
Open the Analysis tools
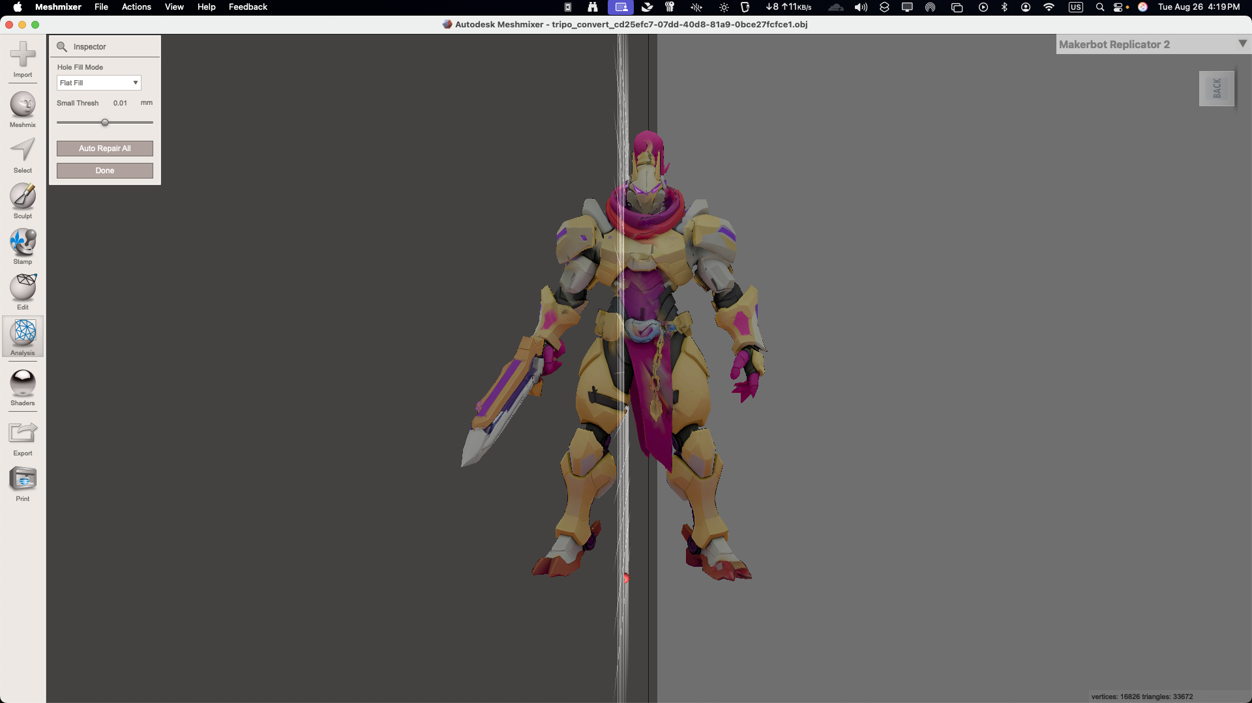[23, 337]
